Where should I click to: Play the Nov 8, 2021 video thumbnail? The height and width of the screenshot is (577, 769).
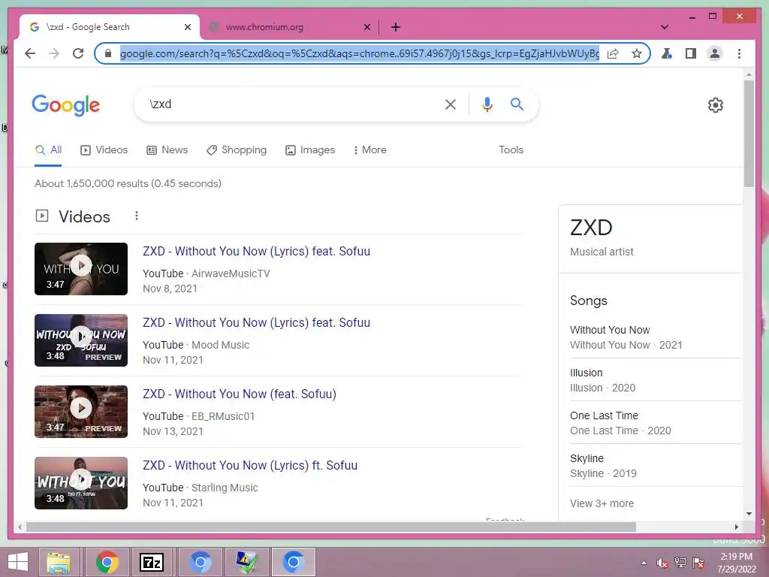(x=81, y=269)
